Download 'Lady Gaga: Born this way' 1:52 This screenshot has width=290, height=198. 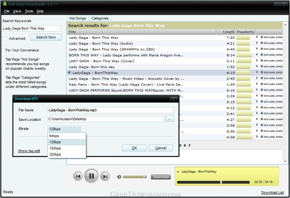pos(271,67)
